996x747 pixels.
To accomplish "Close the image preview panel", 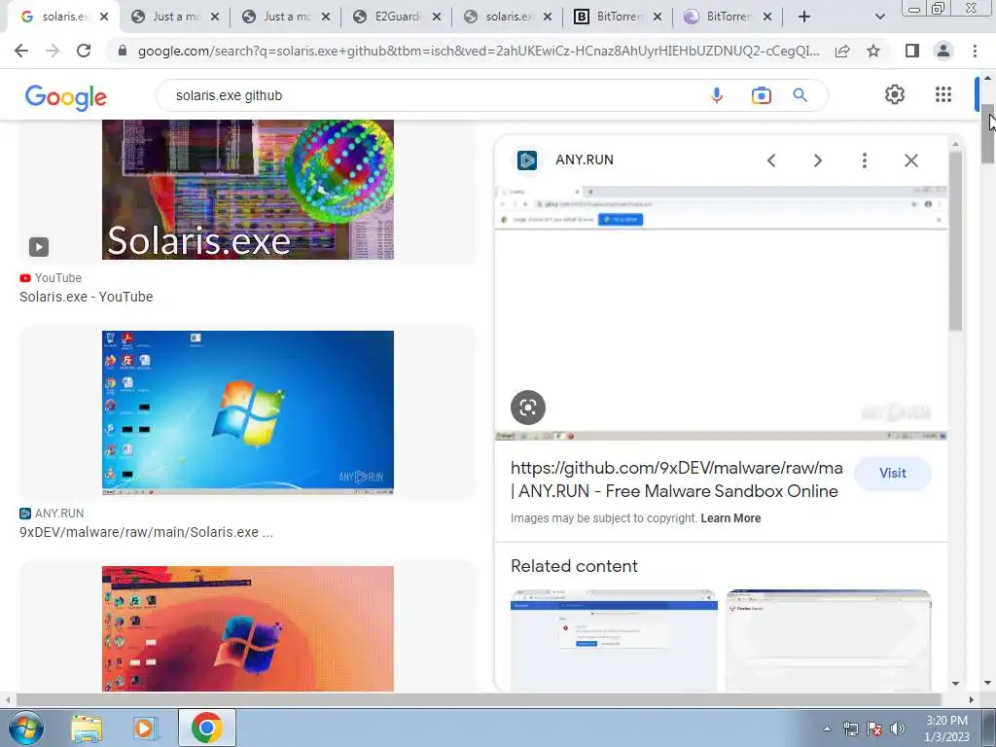I will pyautogui.click(x=910, y=160).
